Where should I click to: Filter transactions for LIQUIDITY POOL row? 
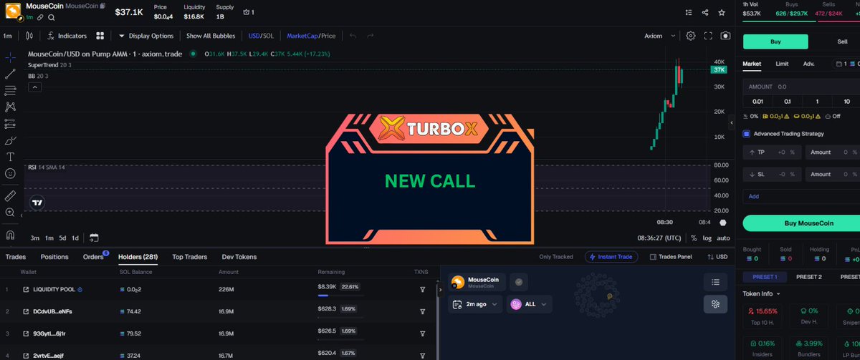[x=422, y=290]
